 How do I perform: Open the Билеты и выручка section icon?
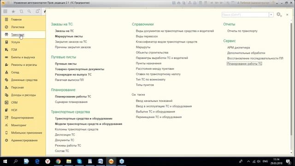click(6, 57)
